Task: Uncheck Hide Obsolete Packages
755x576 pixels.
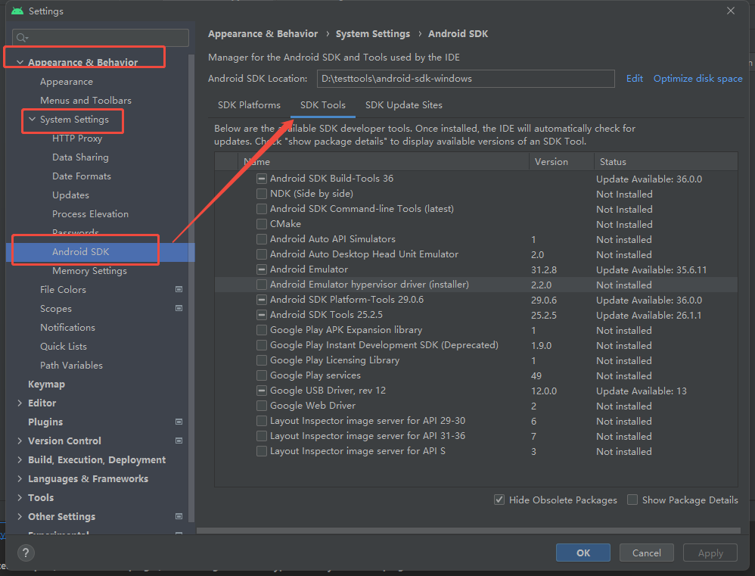Action: [499, 500]
